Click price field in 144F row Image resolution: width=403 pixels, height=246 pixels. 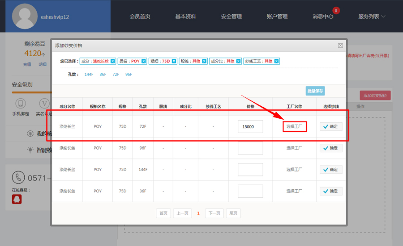click(x=250, y=170)
